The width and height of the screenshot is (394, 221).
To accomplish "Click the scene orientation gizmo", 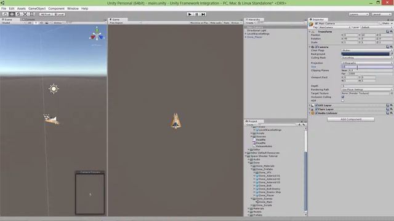I will [97, 35].
